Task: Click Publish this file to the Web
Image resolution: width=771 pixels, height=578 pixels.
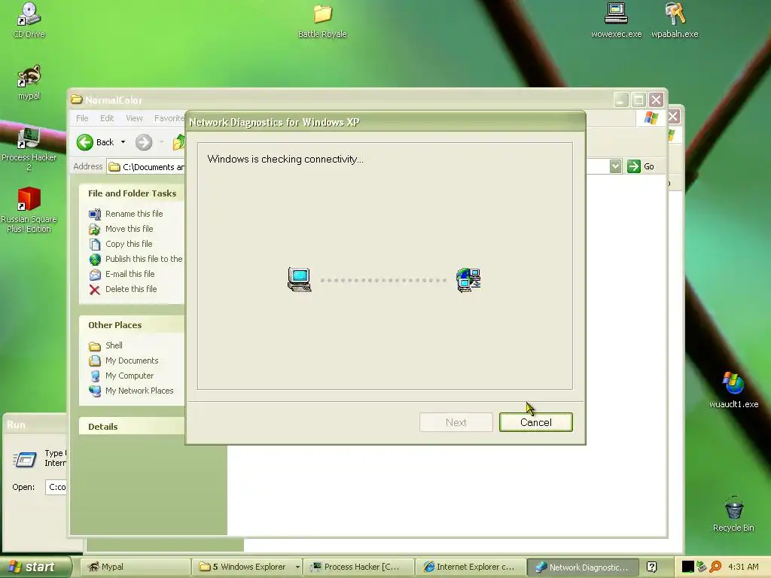Action: pos(136,259)
